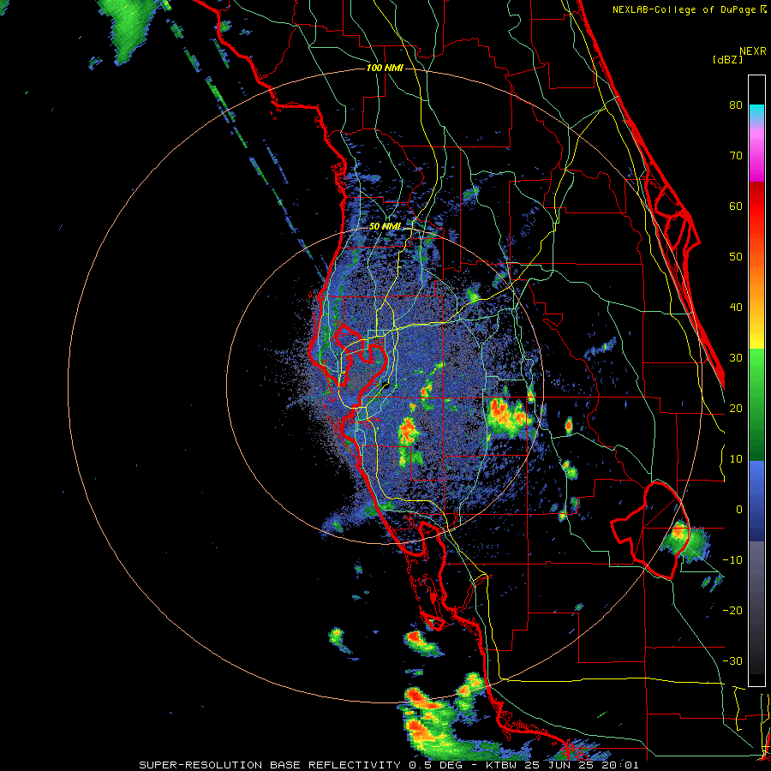The width and height of the screenshot is (771, 771).
Task: Click the NEXR label above the color scale
Action: 752,51
